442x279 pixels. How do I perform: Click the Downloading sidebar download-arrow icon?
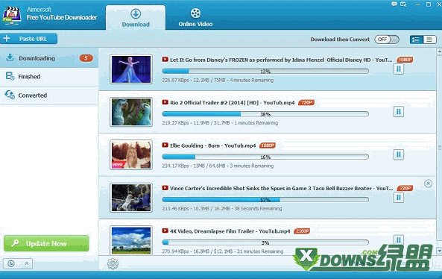point(10,57)
